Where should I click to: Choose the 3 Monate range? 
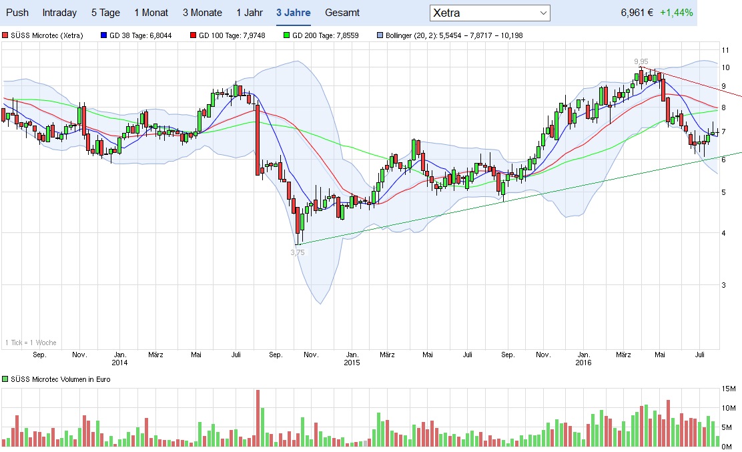(x=202, y=13)
